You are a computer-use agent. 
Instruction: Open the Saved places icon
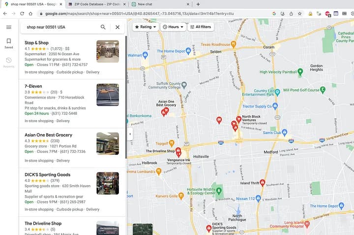(9, 43)
